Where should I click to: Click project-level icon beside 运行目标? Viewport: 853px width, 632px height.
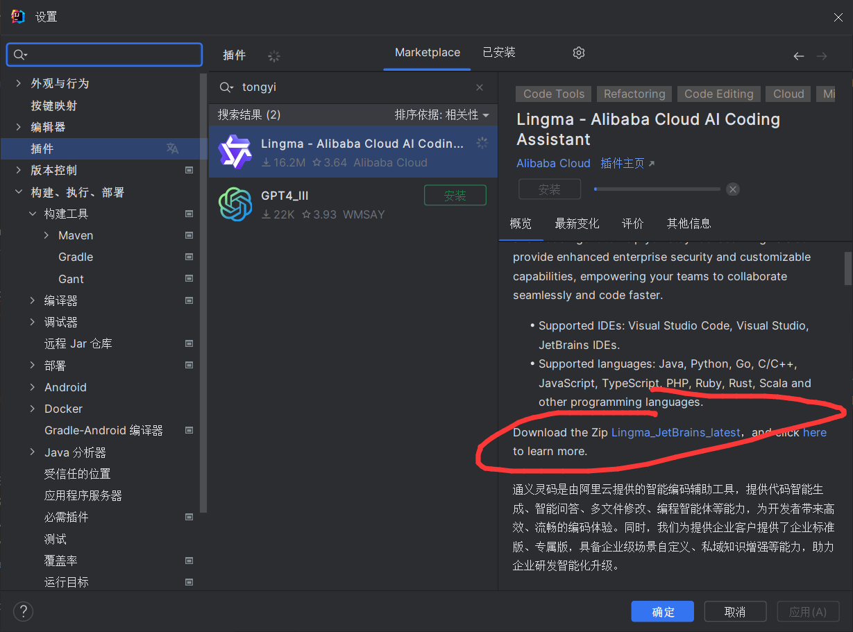[x=189, y=581]
